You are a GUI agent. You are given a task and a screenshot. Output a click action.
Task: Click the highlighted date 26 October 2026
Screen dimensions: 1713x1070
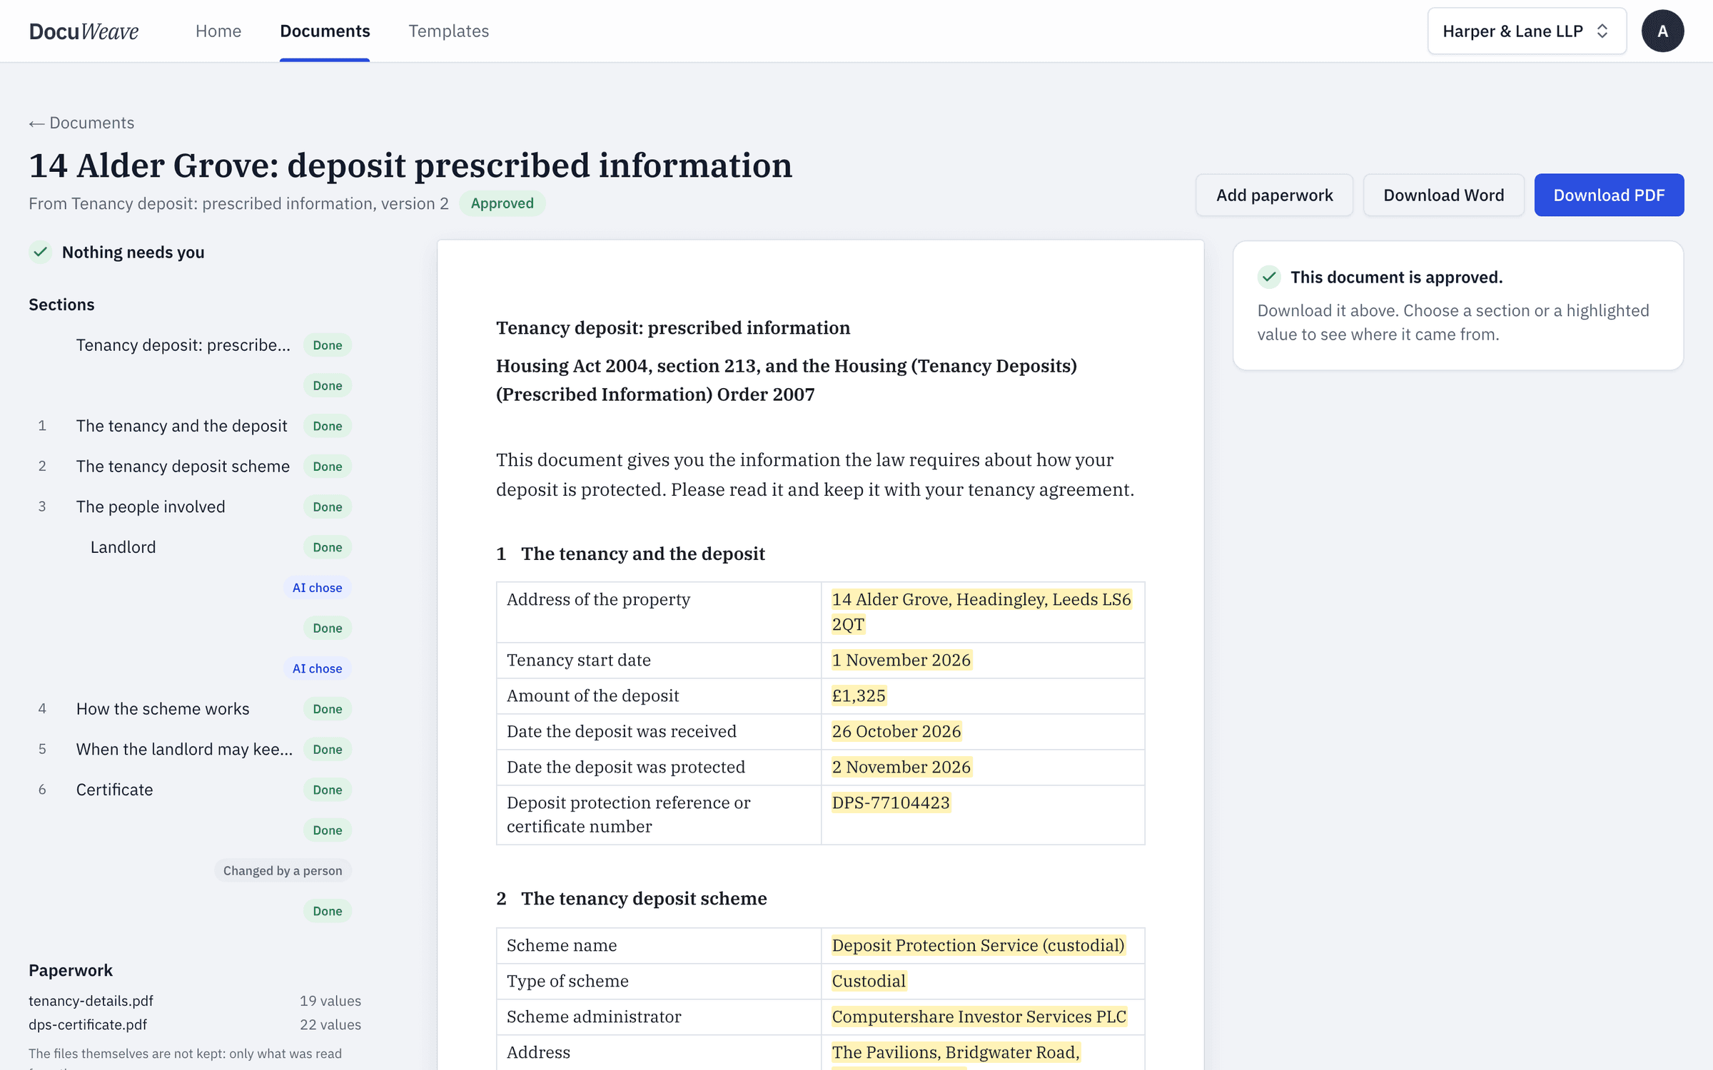point(896,731)
